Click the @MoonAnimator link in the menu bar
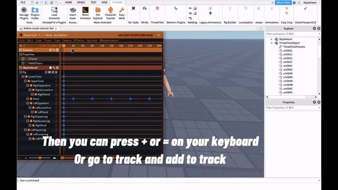The image size is (338, 190). tap(109, 41)
